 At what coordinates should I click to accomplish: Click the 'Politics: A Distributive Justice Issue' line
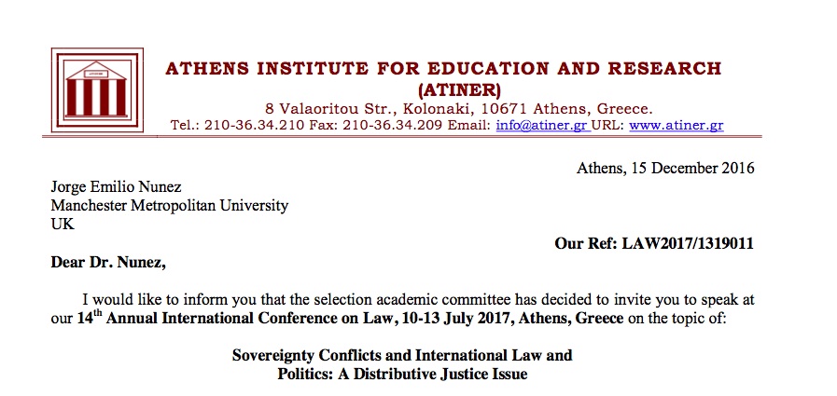pos(402,375)
